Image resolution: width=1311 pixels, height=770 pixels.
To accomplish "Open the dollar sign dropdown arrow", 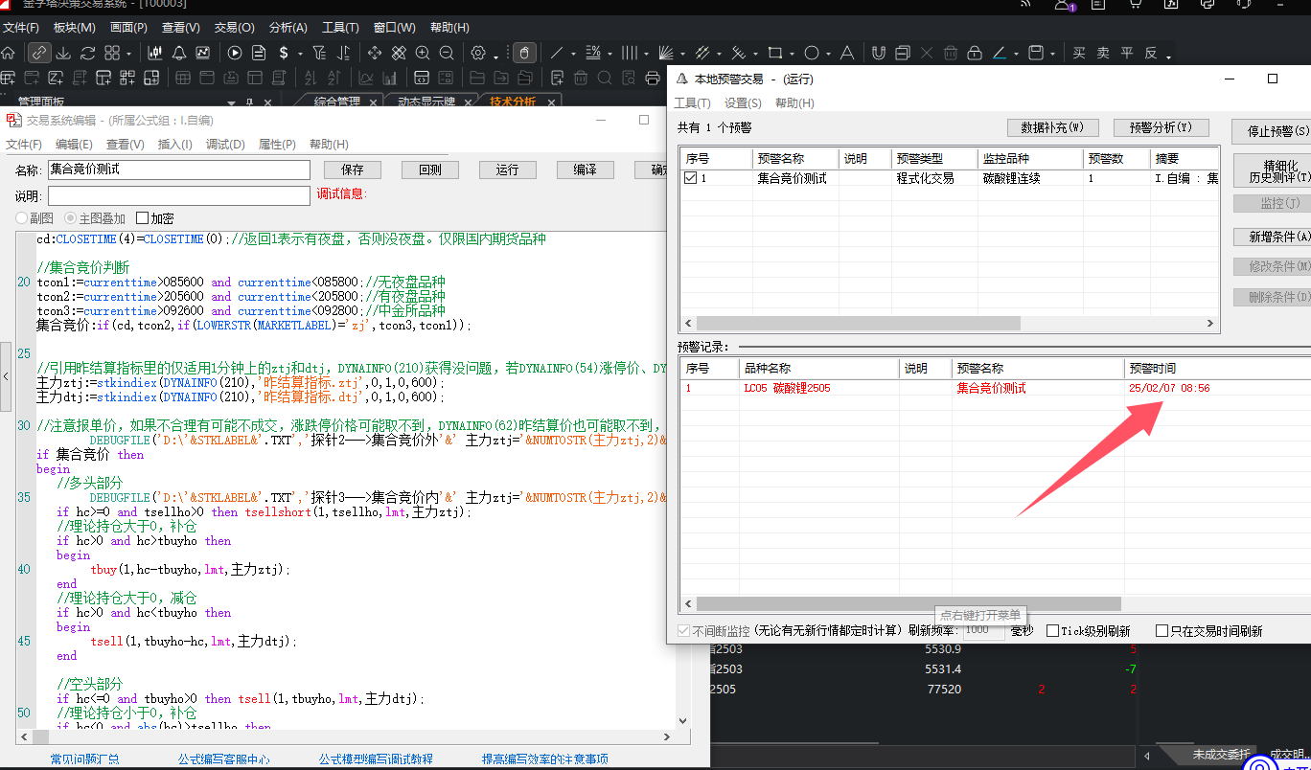I will click(300, 54).
